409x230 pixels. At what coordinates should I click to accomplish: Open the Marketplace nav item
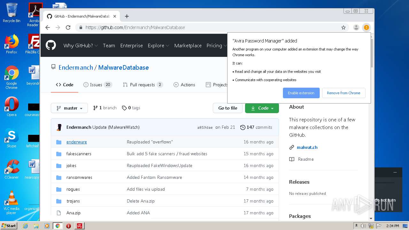coord(188,45)
